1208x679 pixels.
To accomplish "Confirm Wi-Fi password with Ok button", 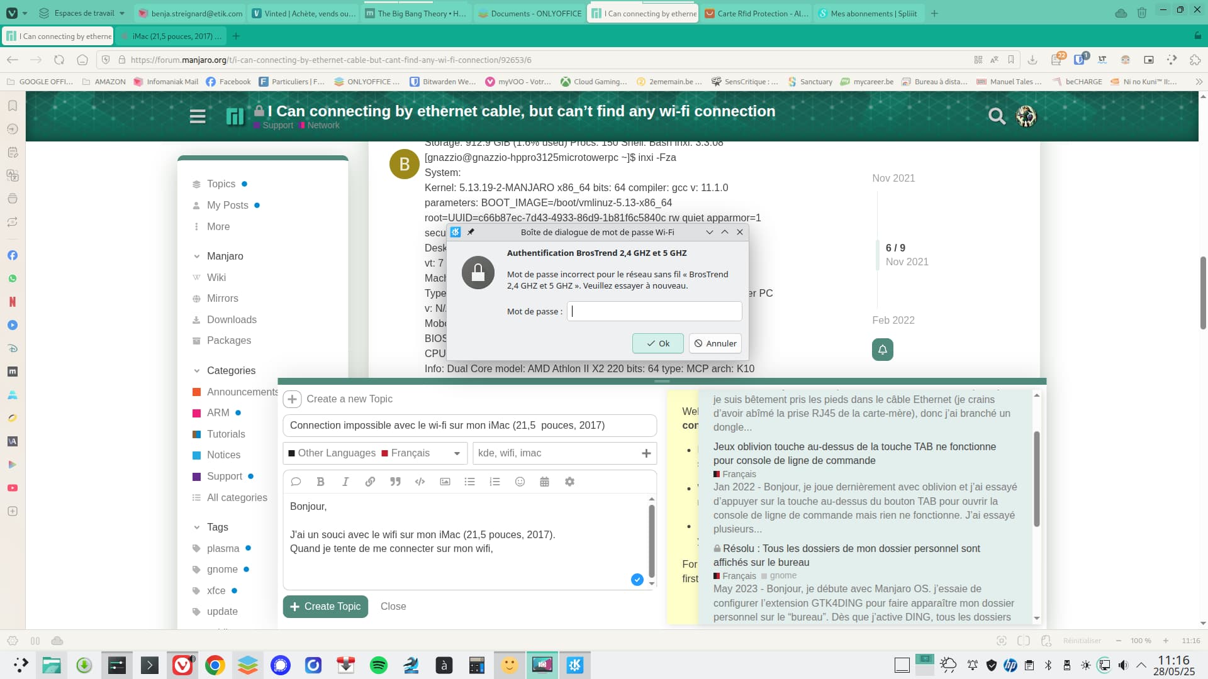I will coord(657,343).
